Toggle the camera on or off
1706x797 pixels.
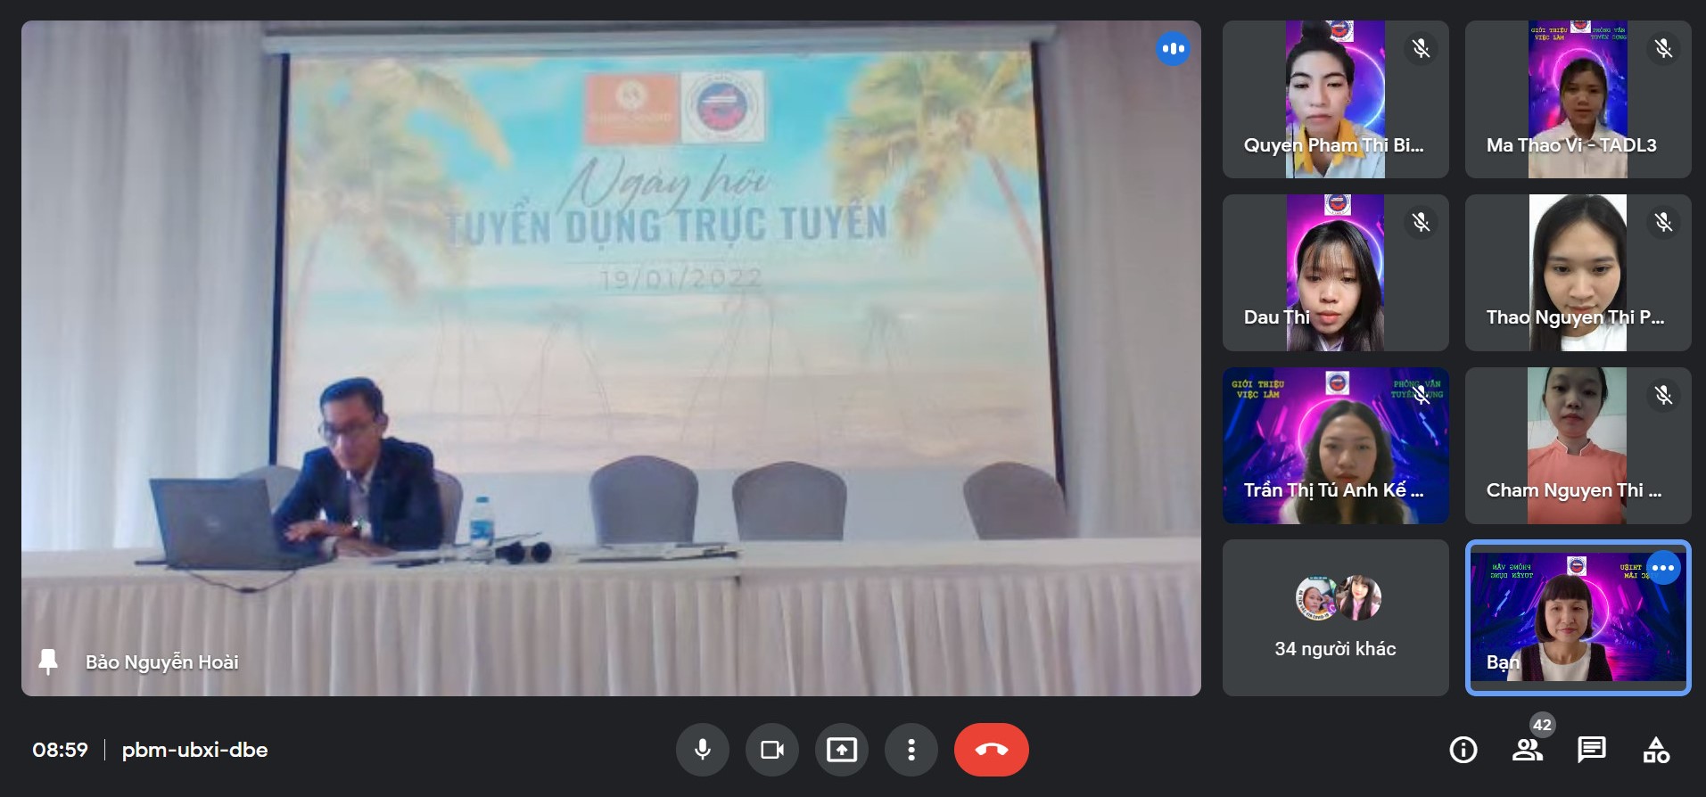pyautogui.click(x=772, y=750)
